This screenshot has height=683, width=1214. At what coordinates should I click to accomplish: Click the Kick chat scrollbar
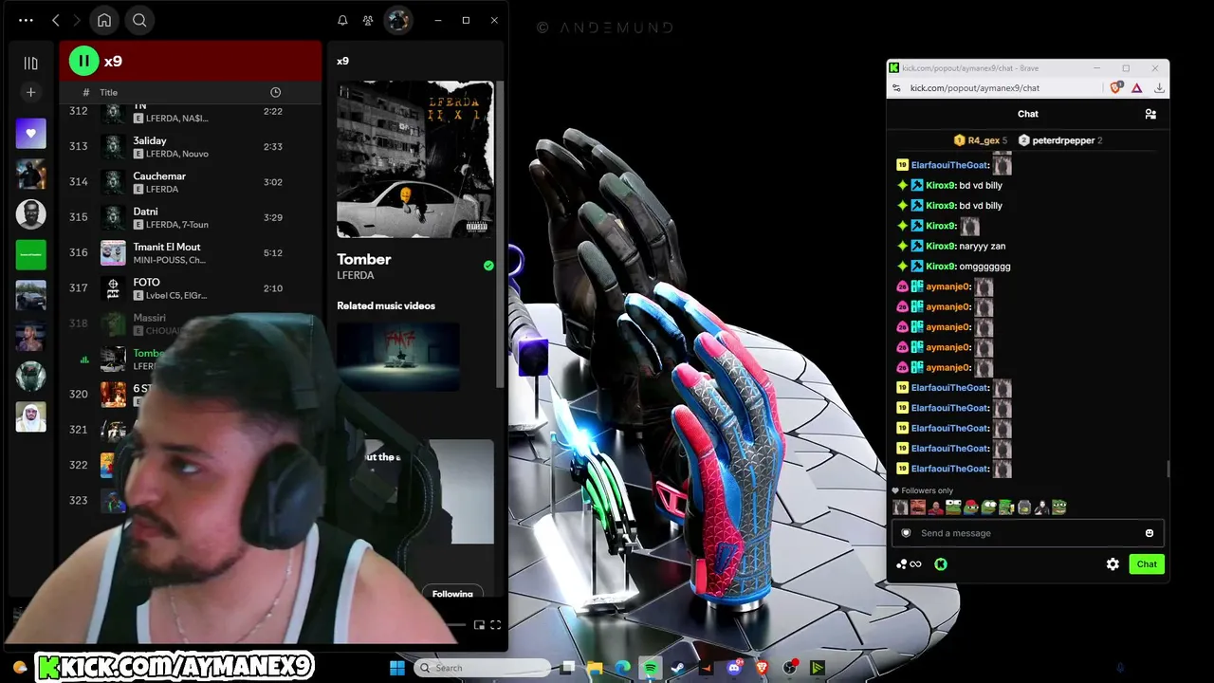tap(1168, 470)
